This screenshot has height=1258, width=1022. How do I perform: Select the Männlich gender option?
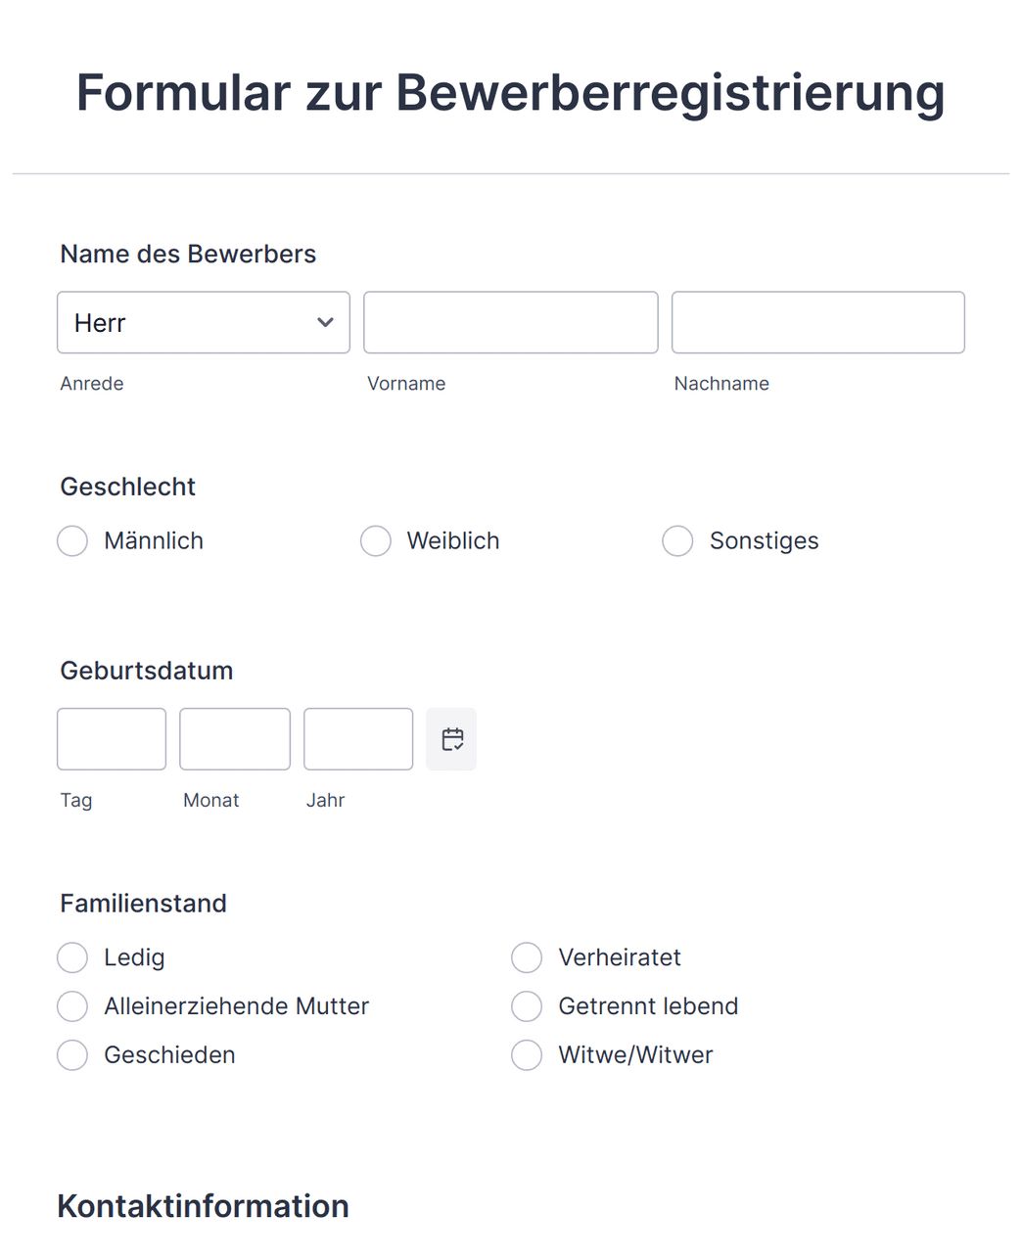pos(72,540)
